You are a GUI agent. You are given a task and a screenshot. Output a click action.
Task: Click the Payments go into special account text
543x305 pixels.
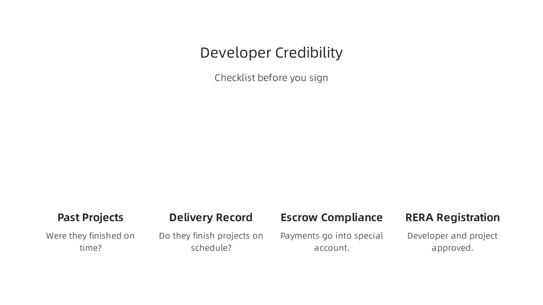coord(332,242)
